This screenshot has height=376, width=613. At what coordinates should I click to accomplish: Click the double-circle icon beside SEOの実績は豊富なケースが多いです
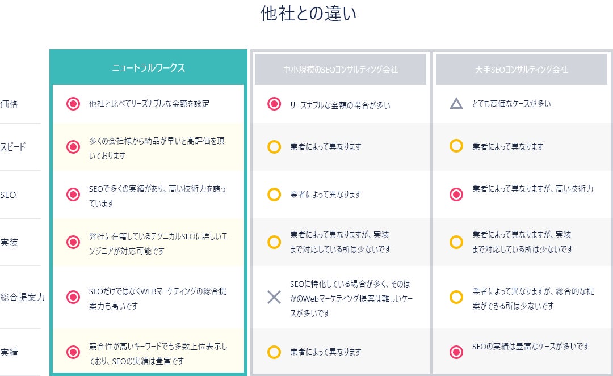(456, 352)
